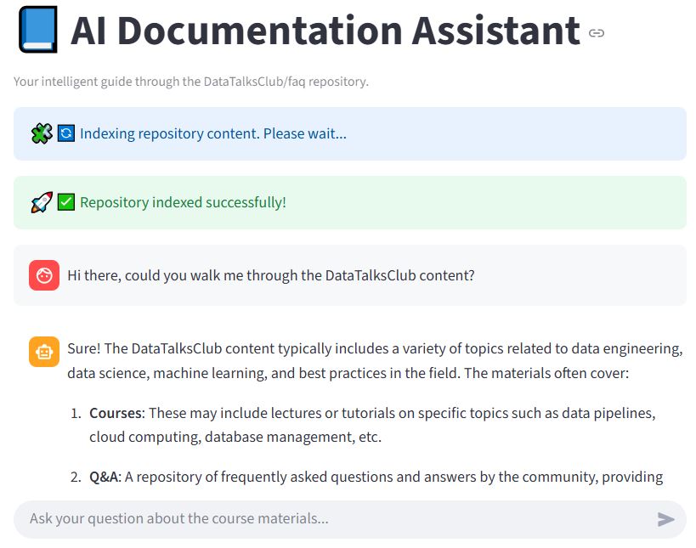Click the green checkmark icon
This screenshot has width=696, height=548.
pyautogui.click(x=66, y=202)
